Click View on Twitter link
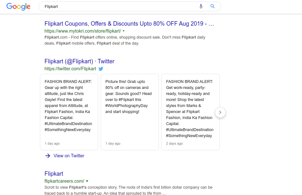 click(x=69, y=156)
